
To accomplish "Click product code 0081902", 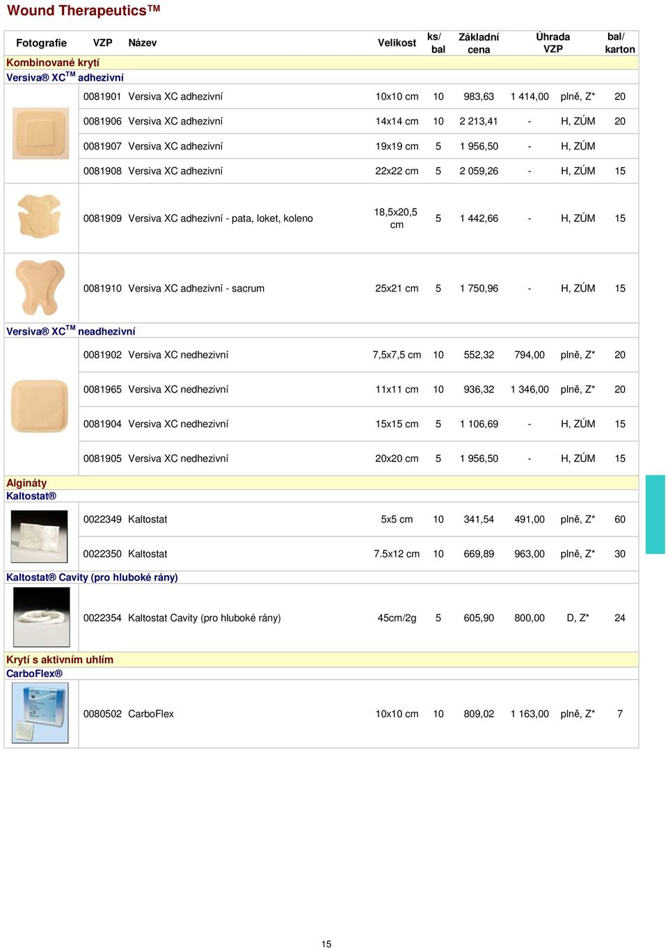I will tap(102, 355).
